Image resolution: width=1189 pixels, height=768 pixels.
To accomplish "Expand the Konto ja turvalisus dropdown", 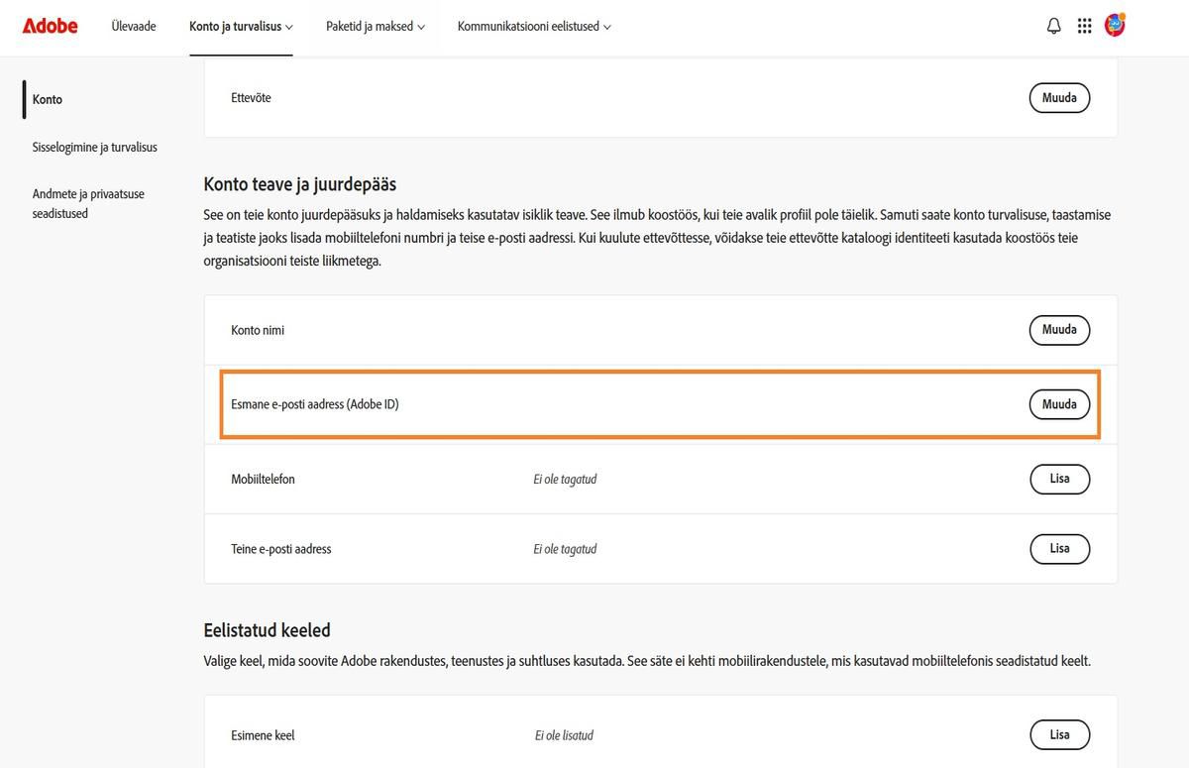I will click(x=241, y=26).
